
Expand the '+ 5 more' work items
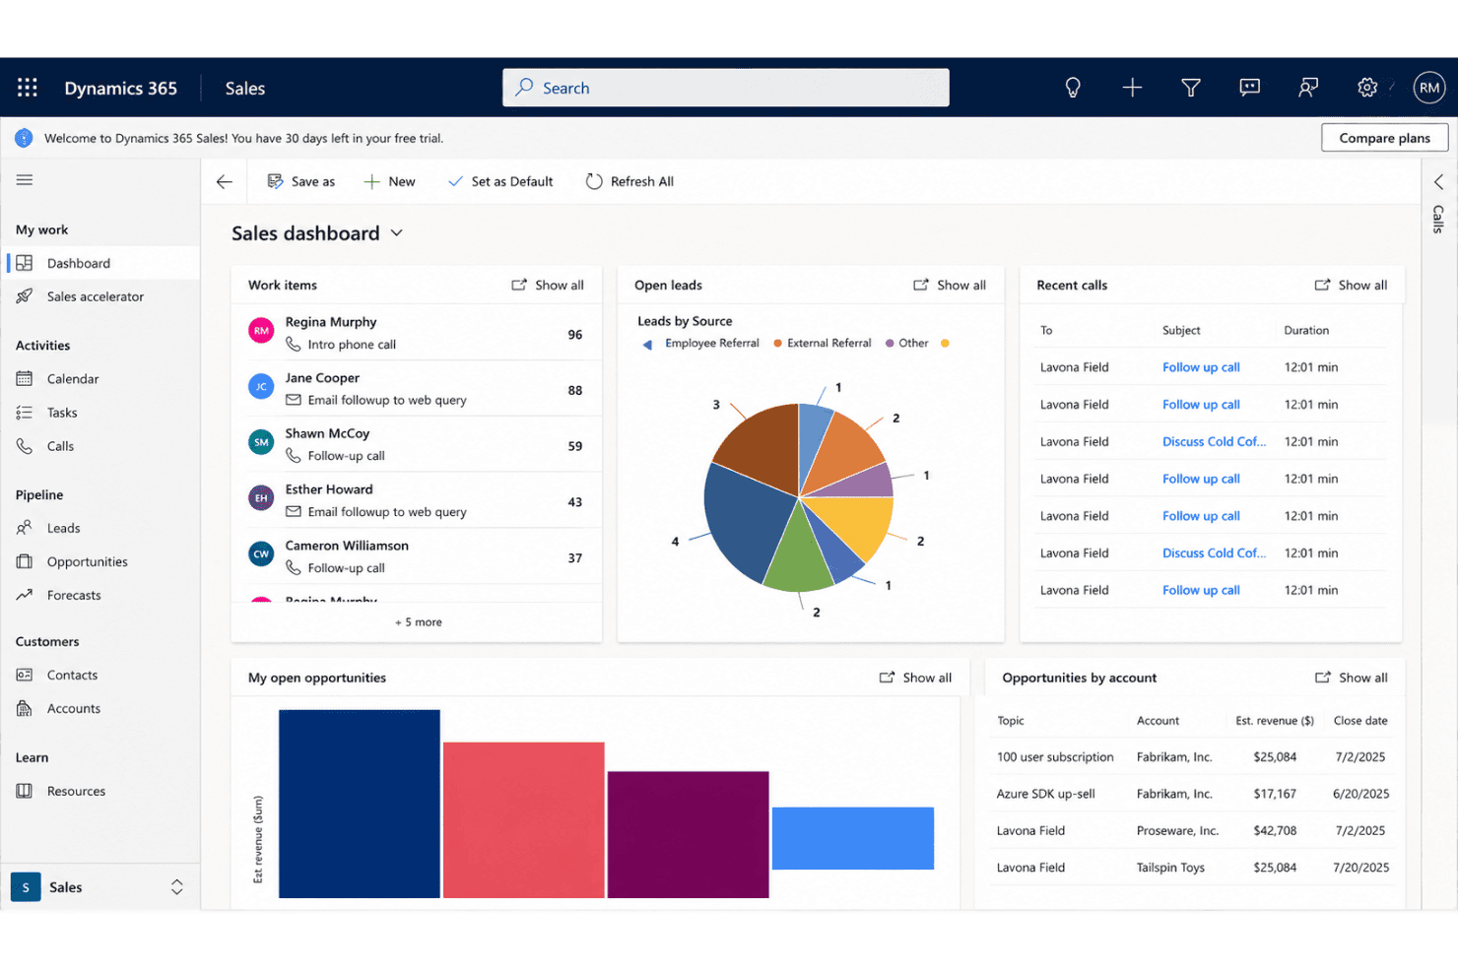419,622
